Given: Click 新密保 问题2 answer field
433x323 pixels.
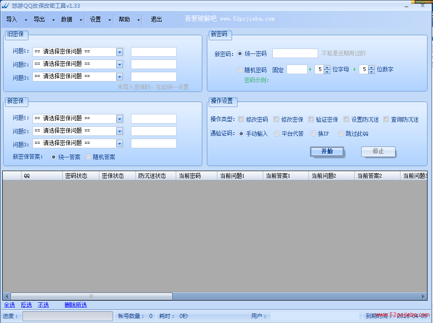Looking at the screenshot, I should (x=153, y=131).
